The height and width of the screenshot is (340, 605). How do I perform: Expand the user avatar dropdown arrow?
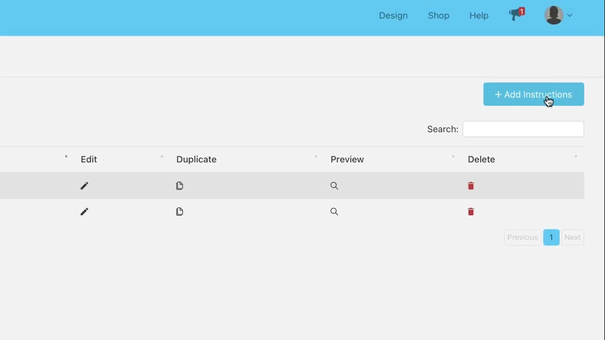point(570,15)
